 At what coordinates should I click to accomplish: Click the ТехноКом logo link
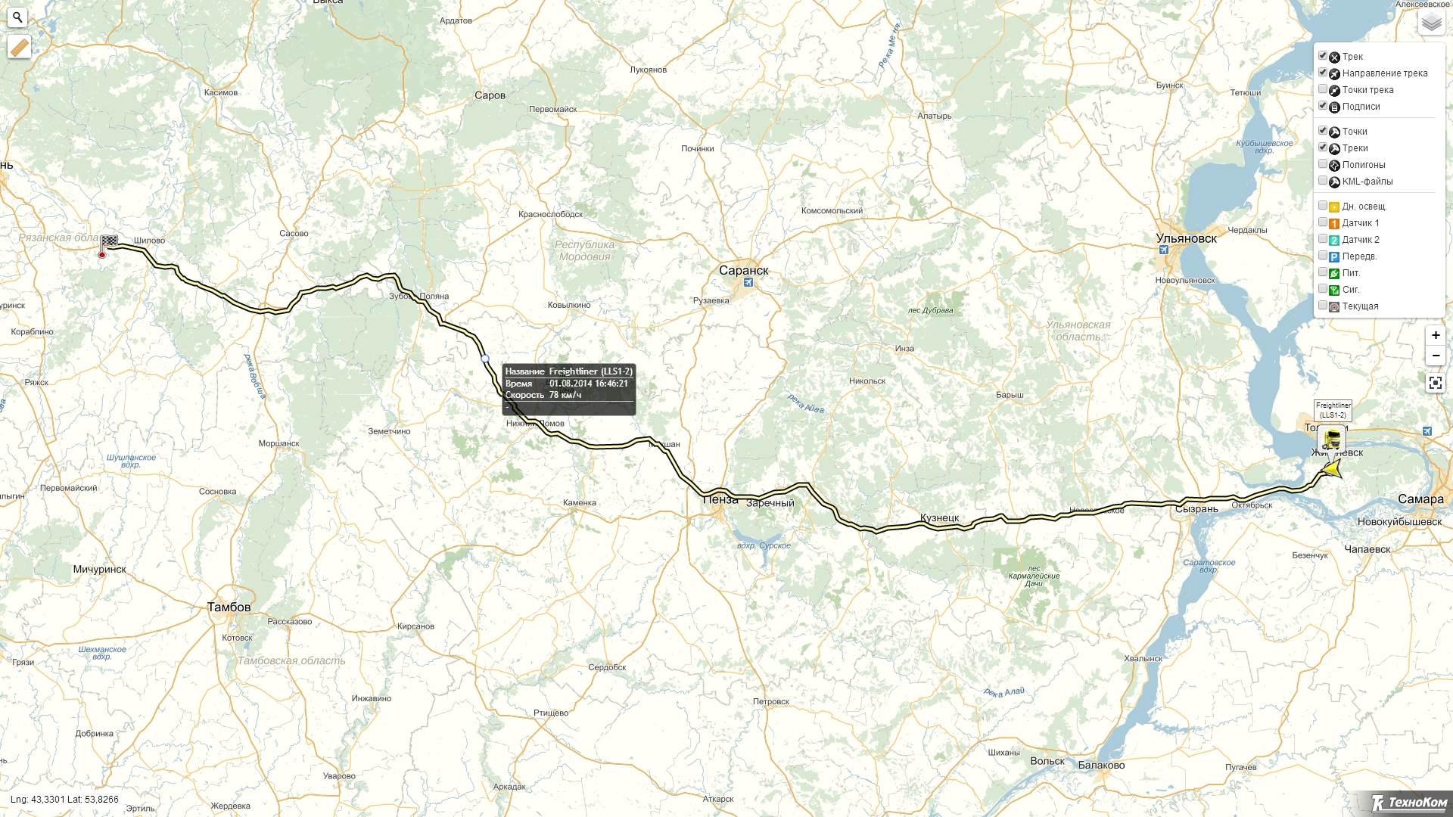pos(1409,803)
